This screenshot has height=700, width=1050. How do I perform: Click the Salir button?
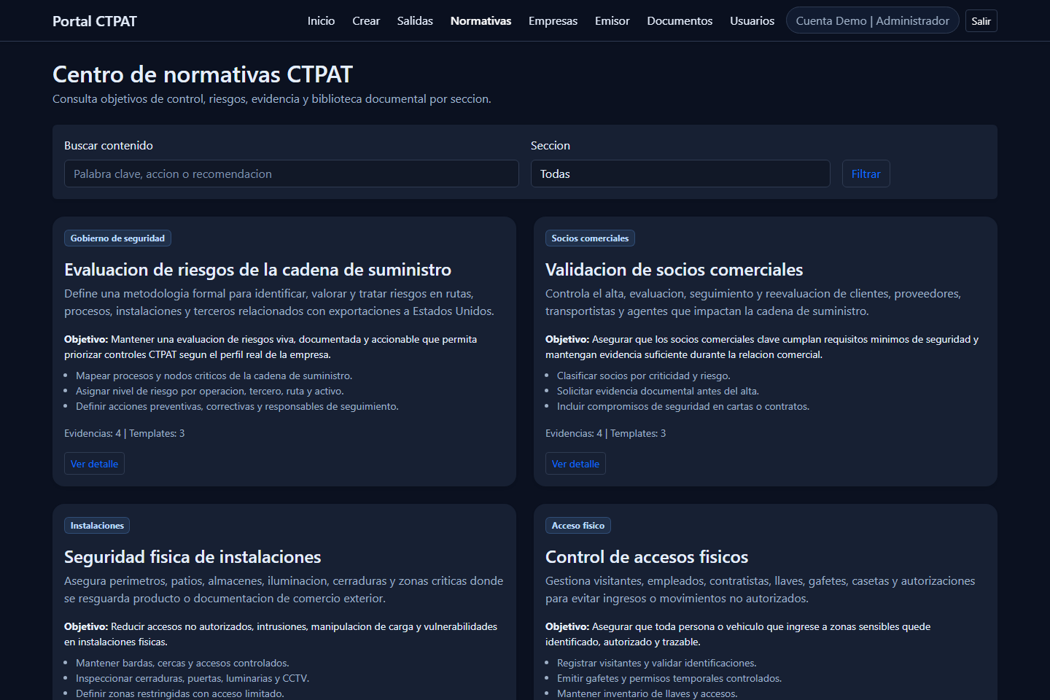[x=981, y=20]
